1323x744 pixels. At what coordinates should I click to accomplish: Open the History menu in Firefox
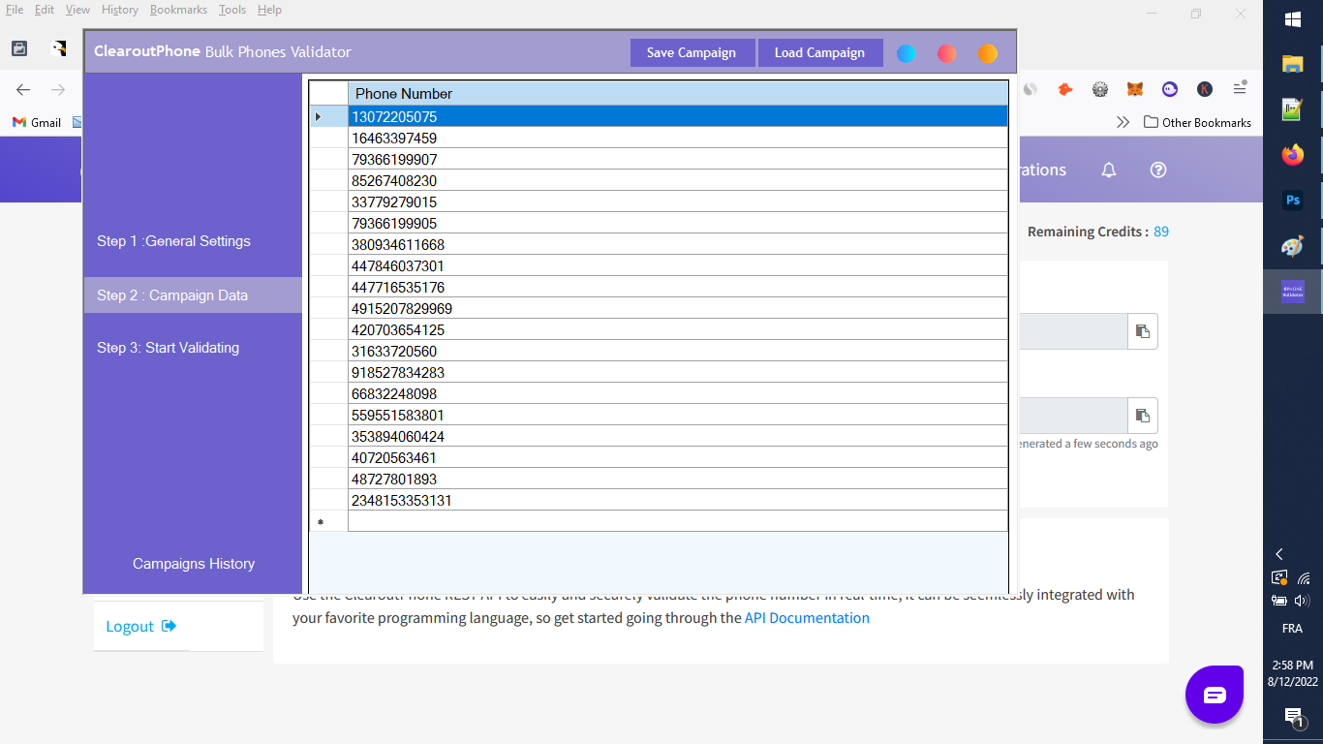[x=120, y=10]
